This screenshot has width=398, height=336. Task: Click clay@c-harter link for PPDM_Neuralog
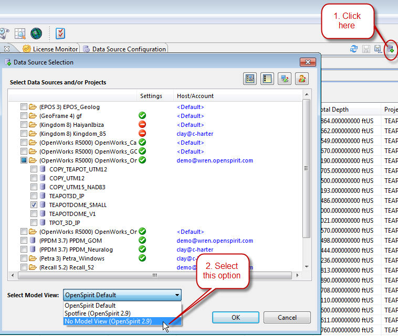tap(195, 250)
